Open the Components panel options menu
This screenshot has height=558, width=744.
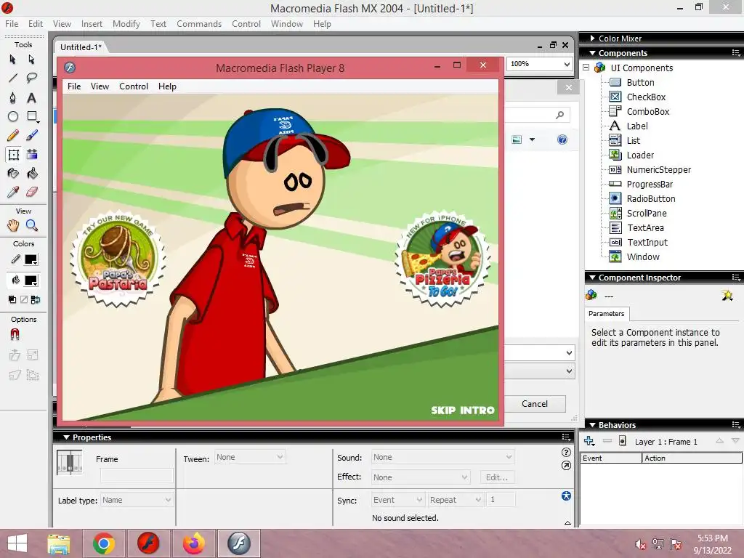[x=735, y=53]
